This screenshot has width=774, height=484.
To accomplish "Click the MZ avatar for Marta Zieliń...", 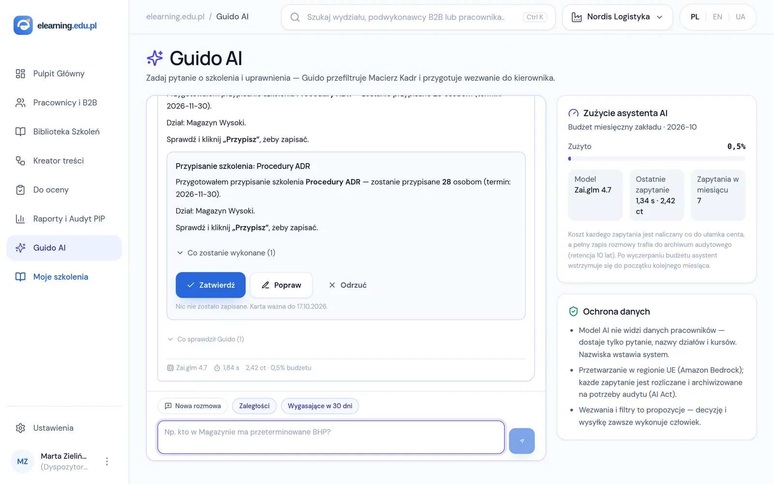I will [x=23, y=461].
